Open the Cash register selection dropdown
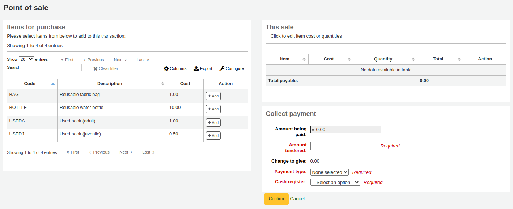Viewport: 513px width, 209px height. [335, 182]
